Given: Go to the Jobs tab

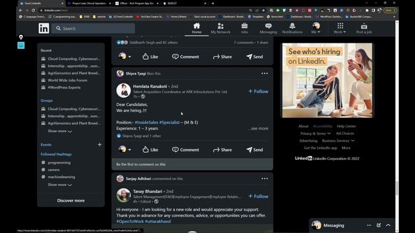Looking at the screenshot, I should pyautogui.click(x=244, y=28).
